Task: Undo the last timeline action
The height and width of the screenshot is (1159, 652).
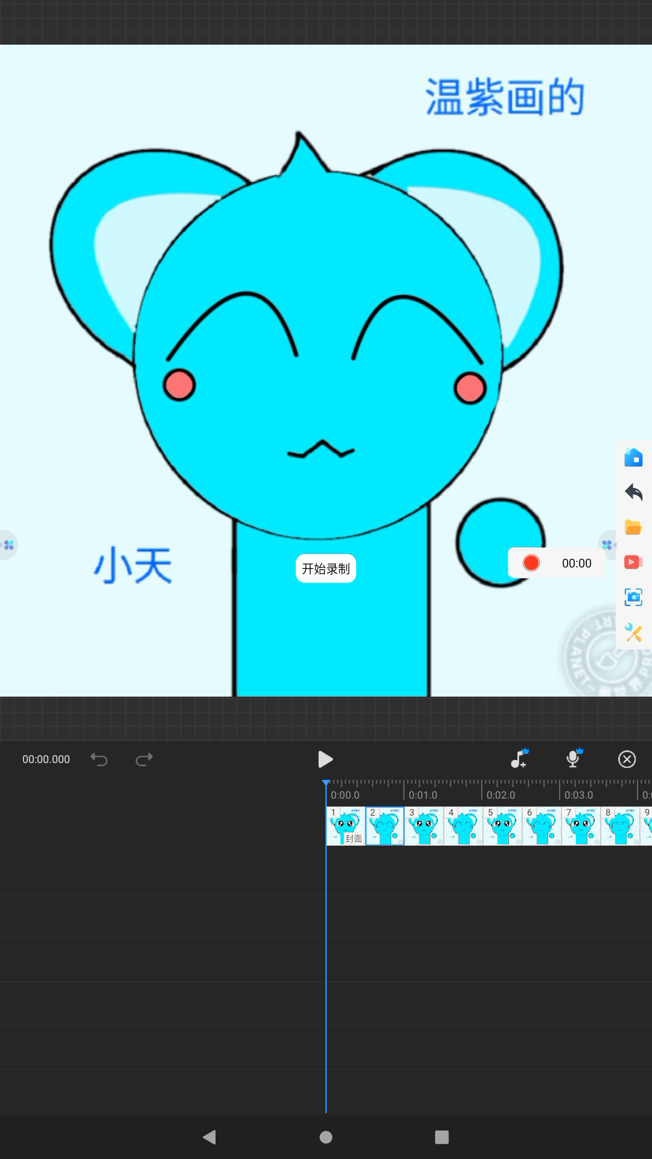Action: click(99, 759)
